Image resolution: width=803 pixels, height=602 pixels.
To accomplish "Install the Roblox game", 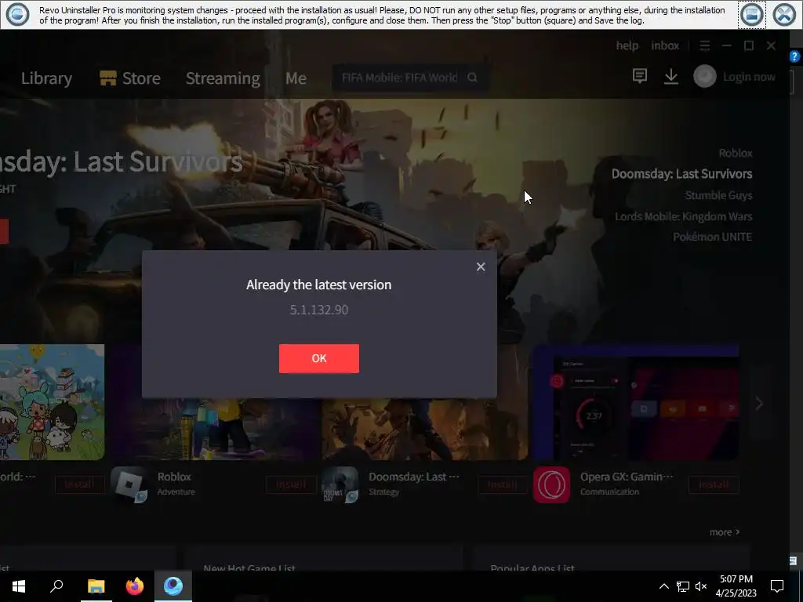I will [290, 484].
